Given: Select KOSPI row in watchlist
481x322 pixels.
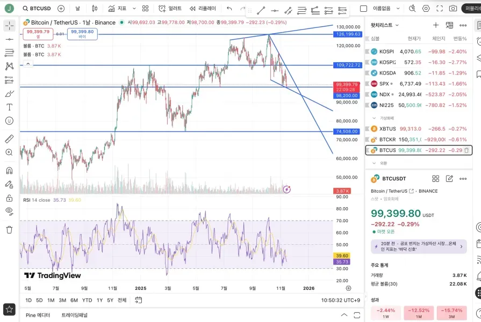Looking at the screenshot, I should coord(419,52).
